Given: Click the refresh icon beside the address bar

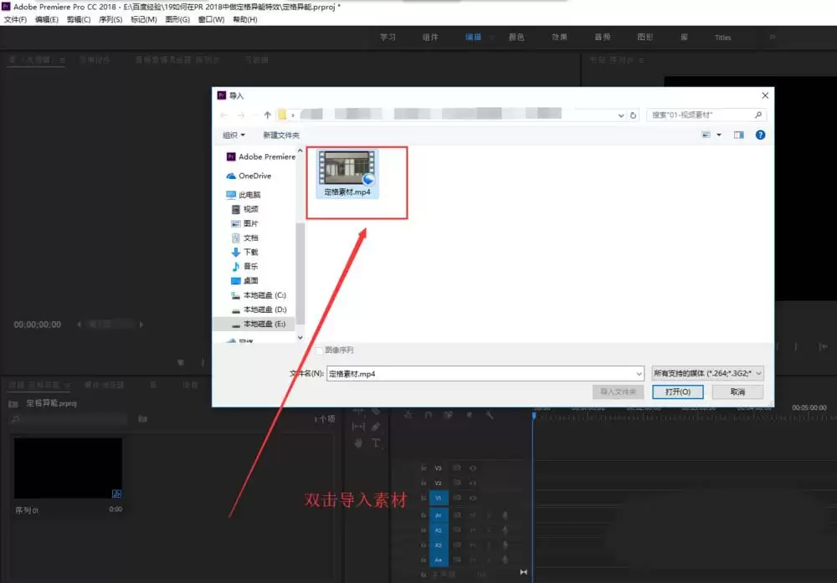Looking at the screenshot, I should [634, 115].
